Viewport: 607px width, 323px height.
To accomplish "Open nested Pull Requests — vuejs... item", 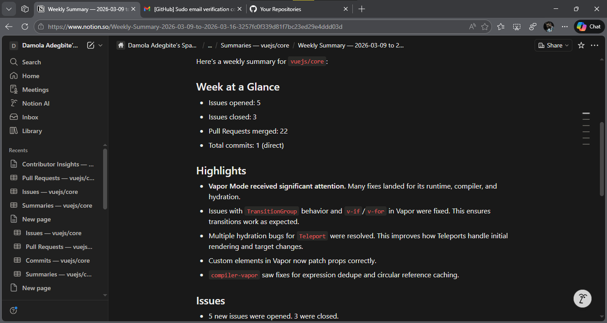I will (54, 247).
